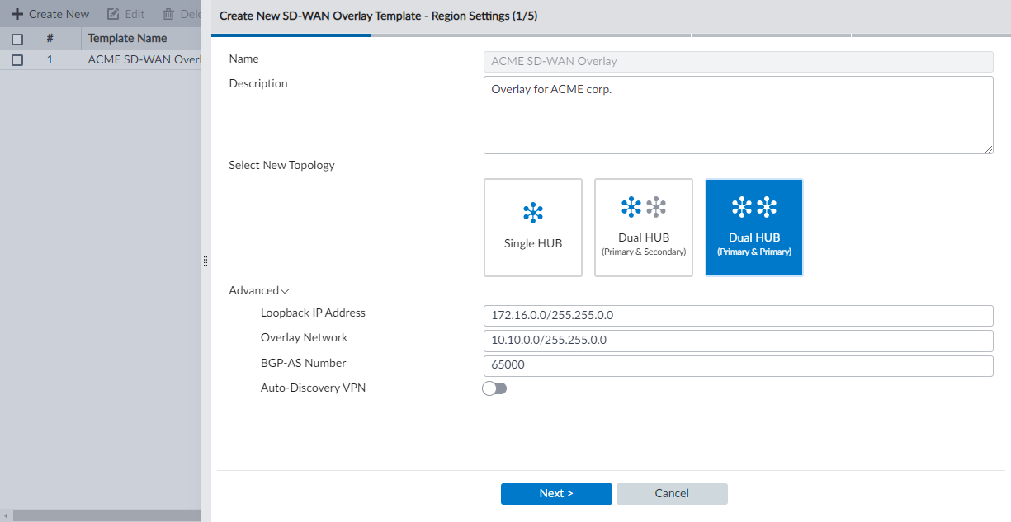The width and height of the screenshot is (1011, 522).
Task: Click the Description text area
Action: click(x=738, y=115)
